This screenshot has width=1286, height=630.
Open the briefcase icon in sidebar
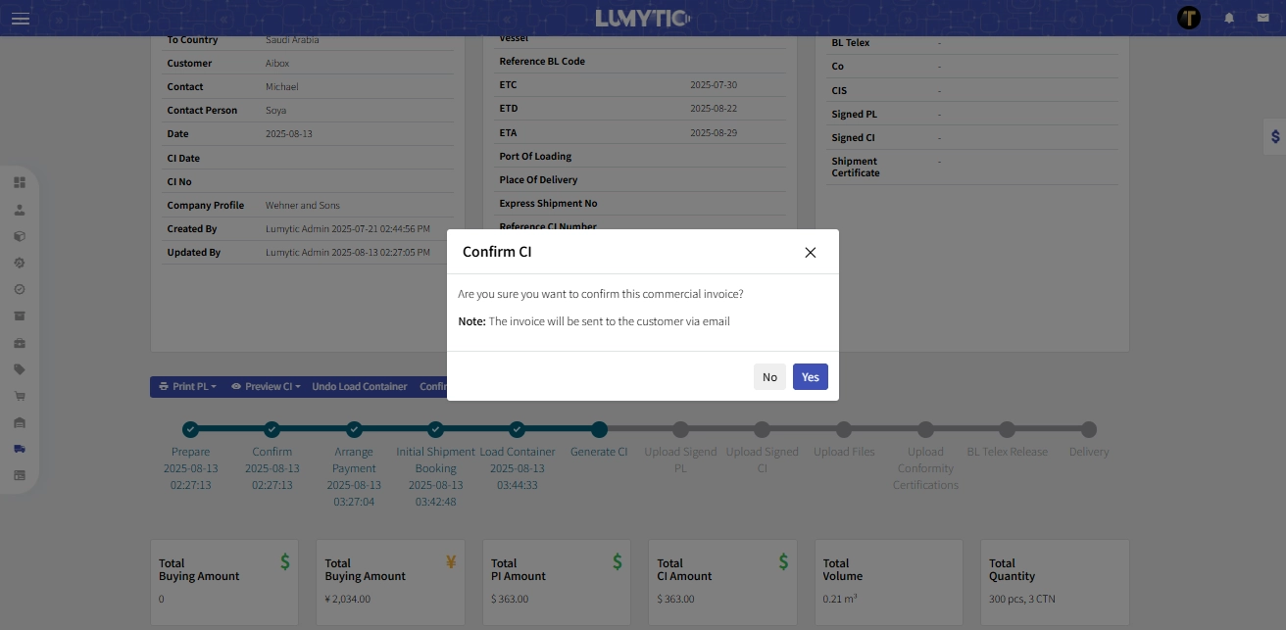point(20,343)
